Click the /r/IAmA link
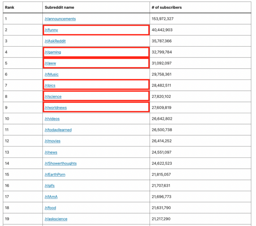This screenshot has width=256, height=226. (x=51, y=197)
